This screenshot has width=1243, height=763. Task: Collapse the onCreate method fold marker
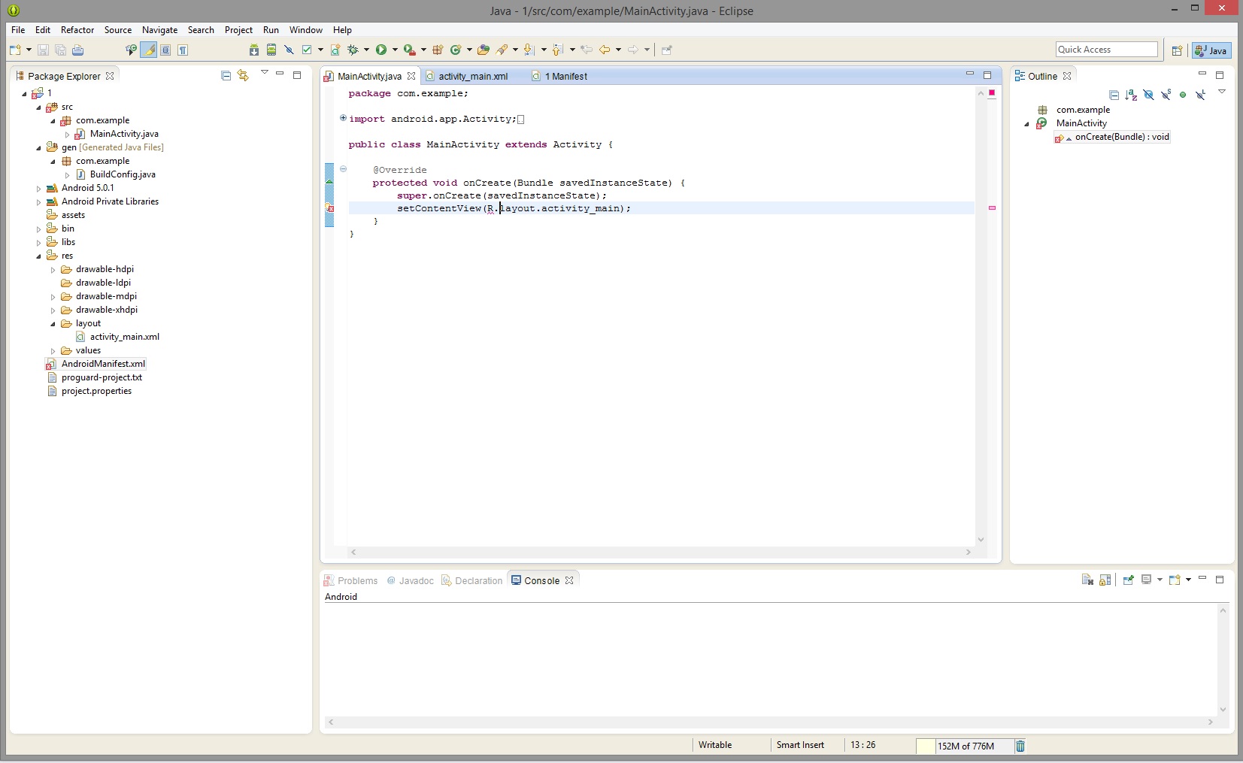343,169
